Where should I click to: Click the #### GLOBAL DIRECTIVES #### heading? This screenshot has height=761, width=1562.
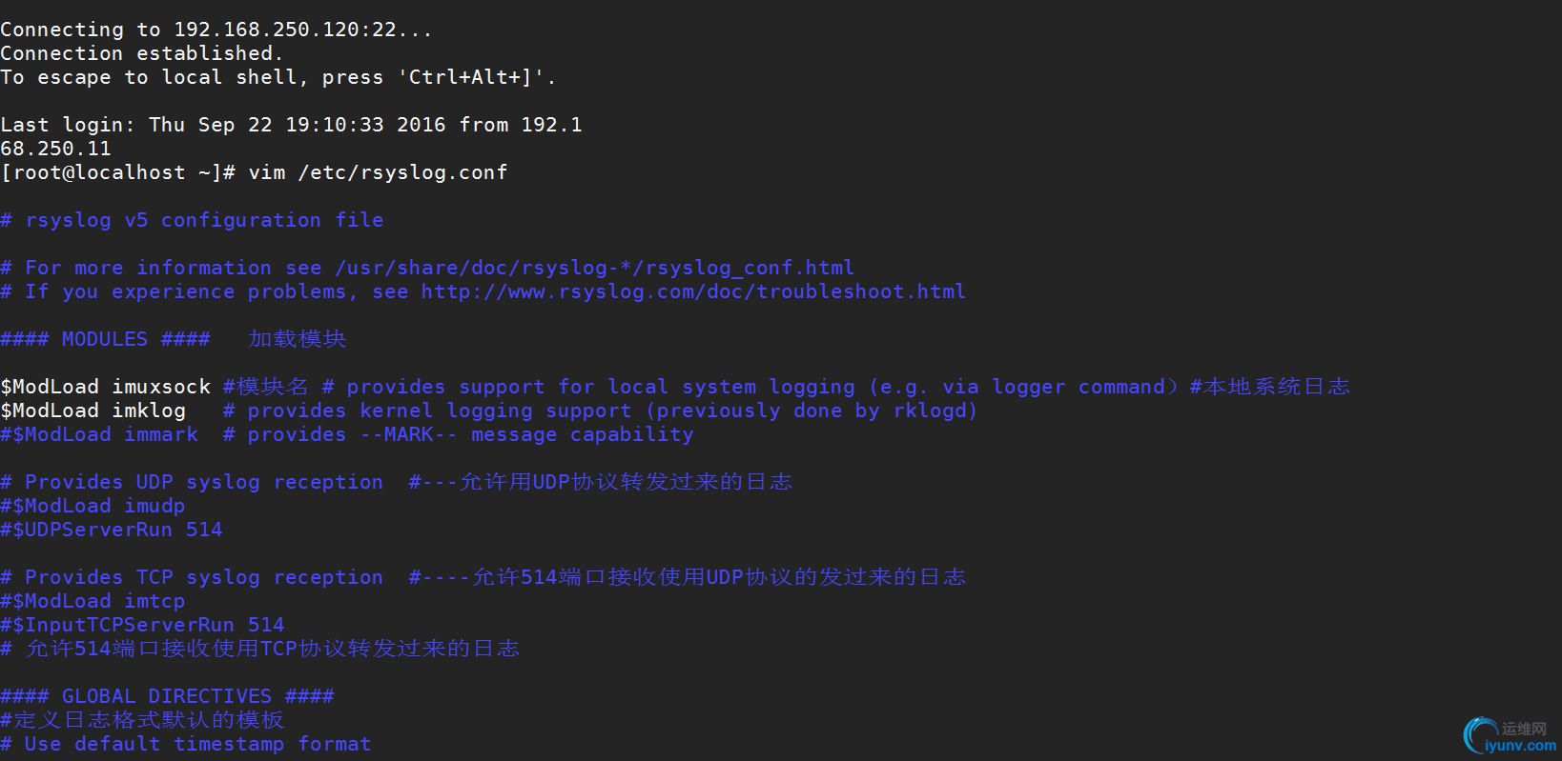pos(167,696)
